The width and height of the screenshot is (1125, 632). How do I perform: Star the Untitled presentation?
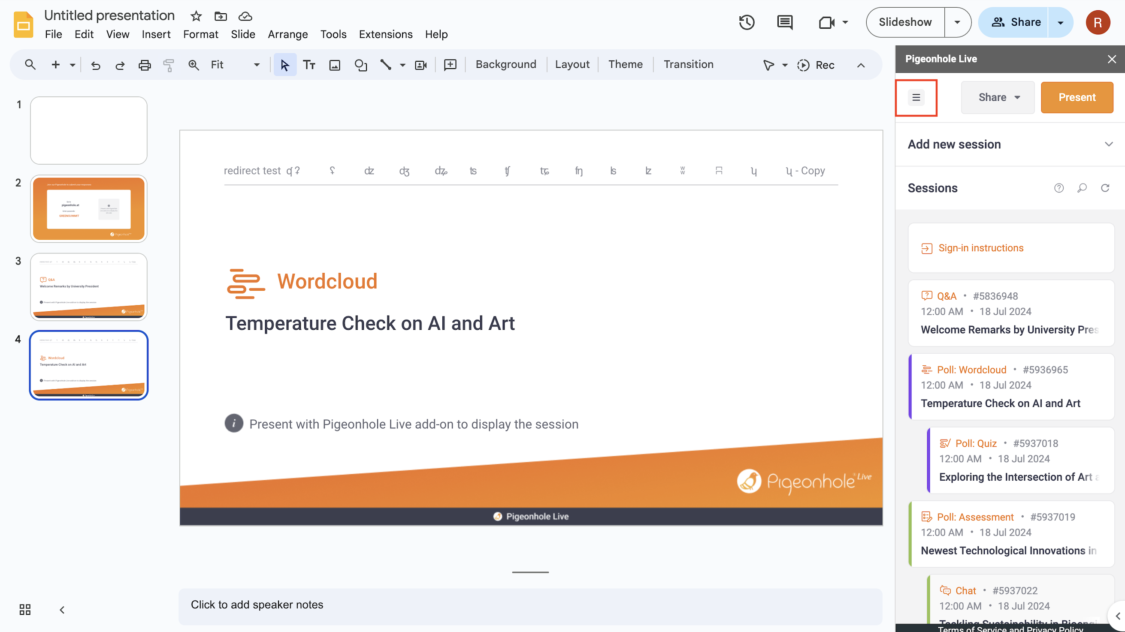[x=196, y=17]
